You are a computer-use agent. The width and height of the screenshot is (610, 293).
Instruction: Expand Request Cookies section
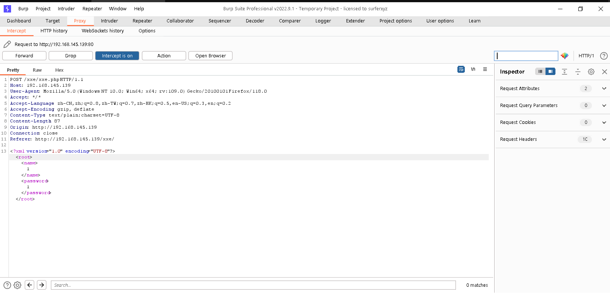tap(604, 122)
